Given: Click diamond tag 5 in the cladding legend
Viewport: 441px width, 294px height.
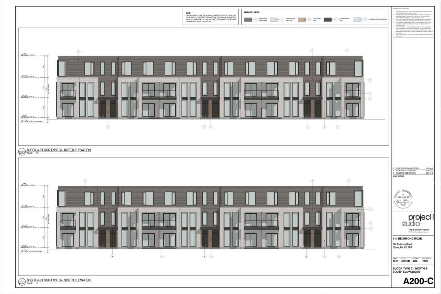Looking at the screenshot, I should click(365, 20).
